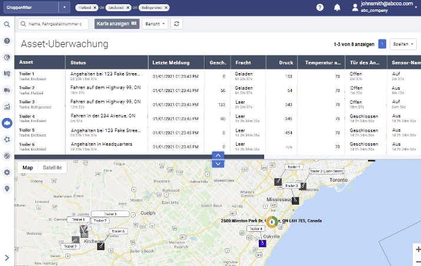This screenshot has height=266, width=421.
Task: Toggle the Karte anzeigen map button
Action: coord(117,24)
